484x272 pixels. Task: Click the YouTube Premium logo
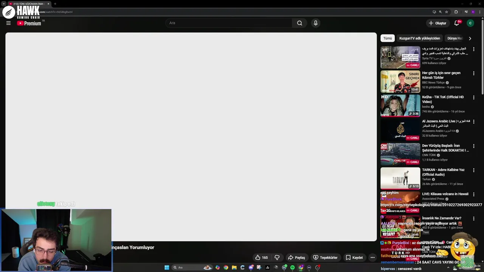click(x=29, y=23)
